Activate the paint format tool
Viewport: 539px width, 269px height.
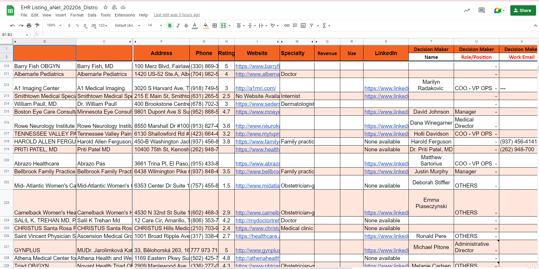pos(37,26)
